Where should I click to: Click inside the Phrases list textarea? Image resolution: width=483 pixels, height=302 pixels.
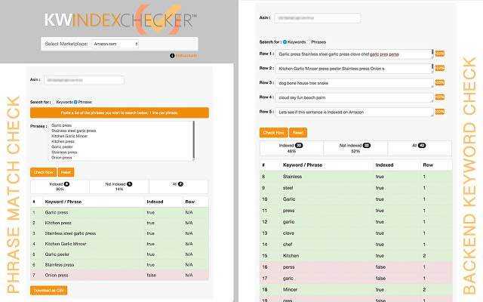122,141
